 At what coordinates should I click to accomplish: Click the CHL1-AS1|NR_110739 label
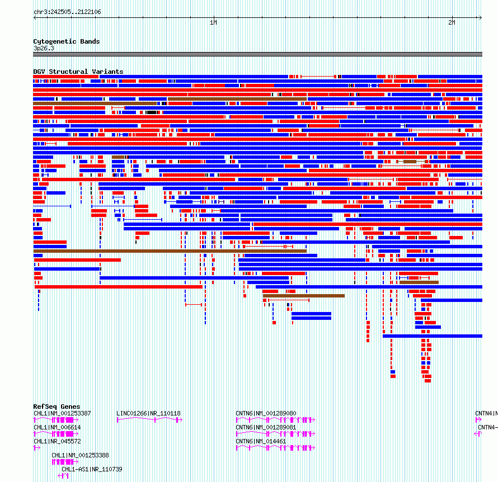pyautogui.click(x=92, y=469)
